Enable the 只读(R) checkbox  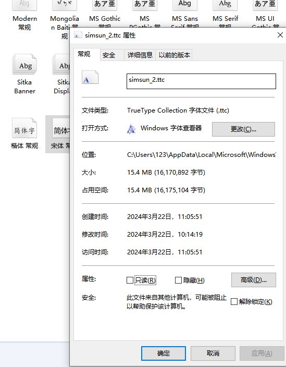pos(130,280)
